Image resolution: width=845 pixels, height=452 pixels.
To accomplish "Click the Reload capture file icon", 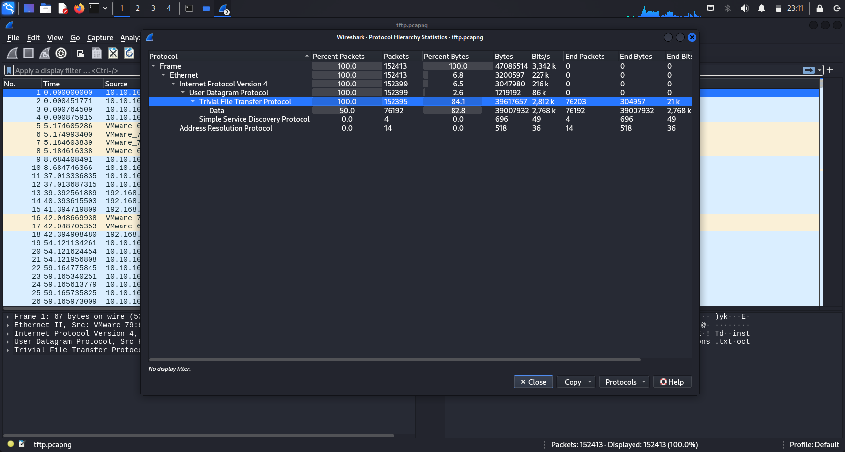I will [129, 53].
